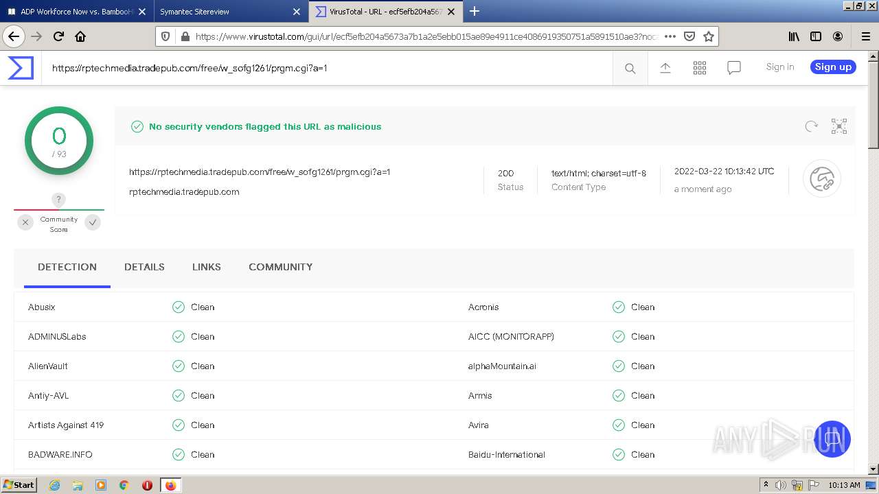Bookmark this page with star icon
This screenshot has width=879, height=494.
tap(709, 36)
